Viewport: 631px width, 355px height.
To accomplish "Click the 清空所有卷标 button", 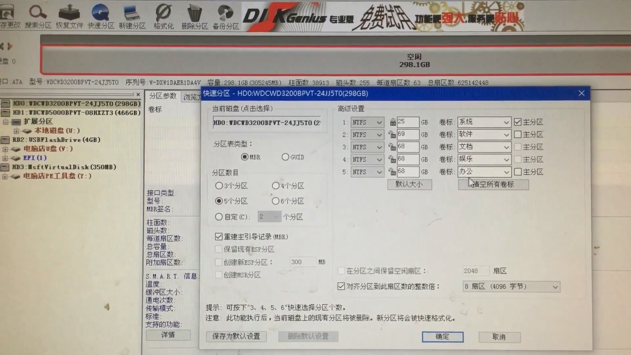I will (x=493, y=185).
